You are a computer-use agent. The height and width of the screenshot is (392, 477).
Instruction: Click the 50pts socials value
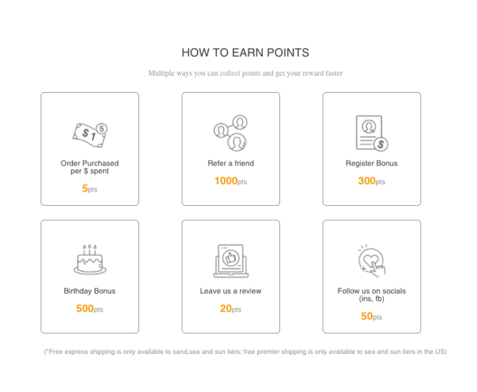[x=371, y=316]
